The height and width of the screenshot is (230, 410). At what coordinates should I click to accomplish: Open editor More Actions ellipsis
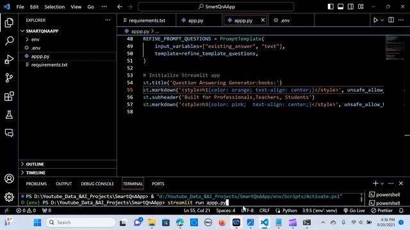tap(401, 20)
